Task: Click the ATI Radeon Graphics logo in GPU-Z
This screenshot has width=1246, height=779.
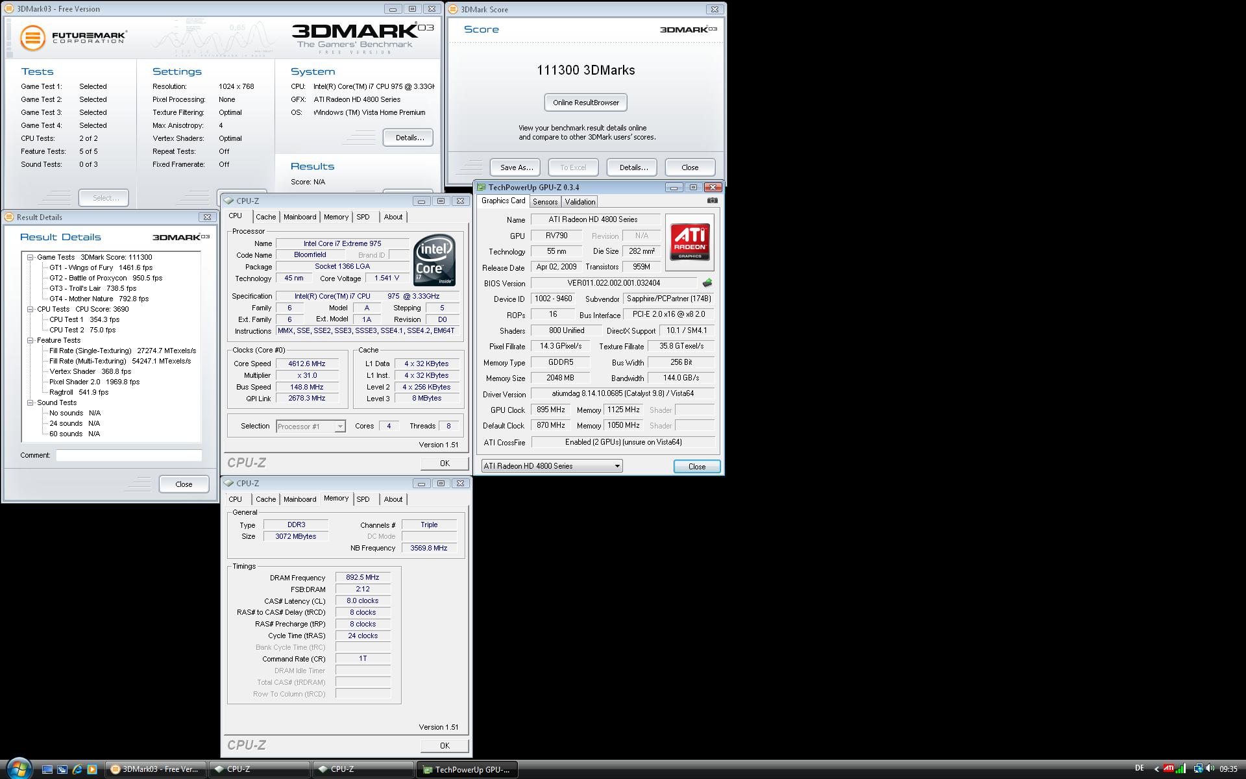Action: pos(690,242)
